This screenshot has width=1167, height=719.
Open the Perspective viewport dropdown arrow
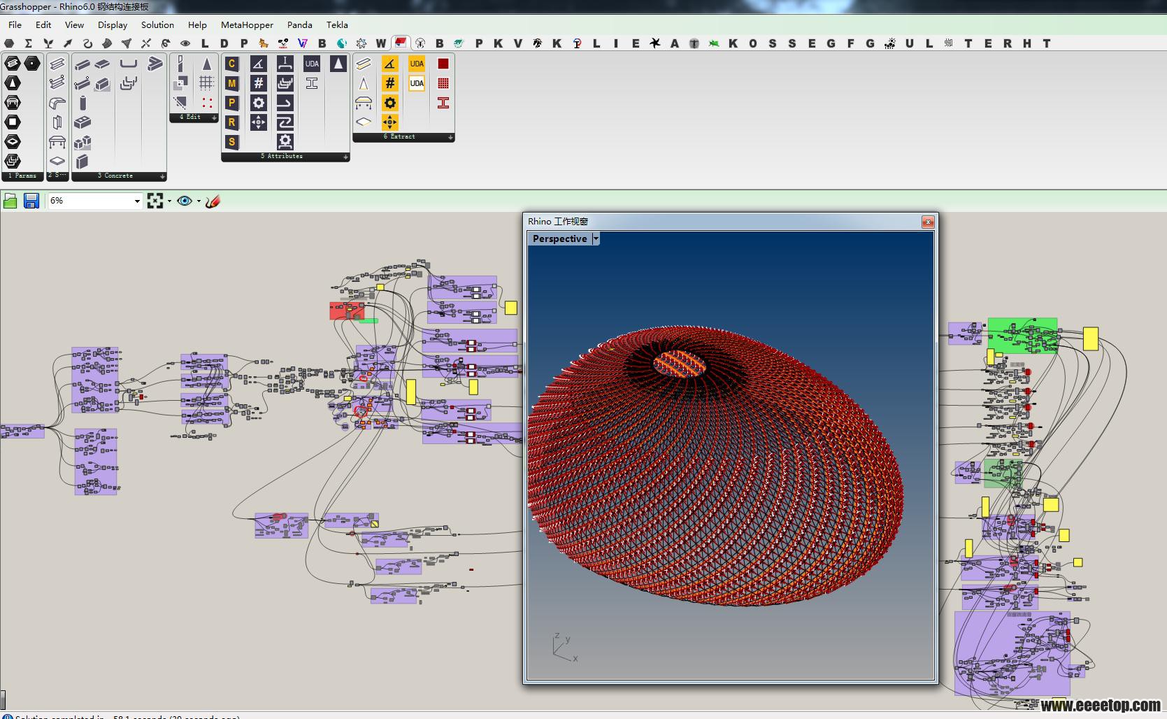pyautogui.click(x=596, y=239)
